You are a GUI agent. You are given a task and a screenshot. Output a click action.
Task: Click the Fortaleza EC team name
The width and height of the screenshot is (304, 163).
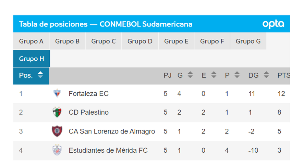88,93
